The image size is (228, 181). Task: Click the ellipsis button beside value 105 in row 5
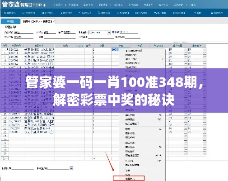click(186, 64)
